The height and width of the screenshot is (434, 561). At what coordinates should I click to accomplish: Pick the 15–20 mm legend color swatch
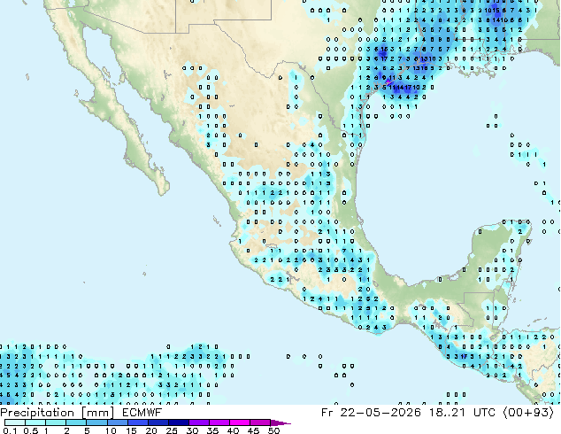(137, 422)
